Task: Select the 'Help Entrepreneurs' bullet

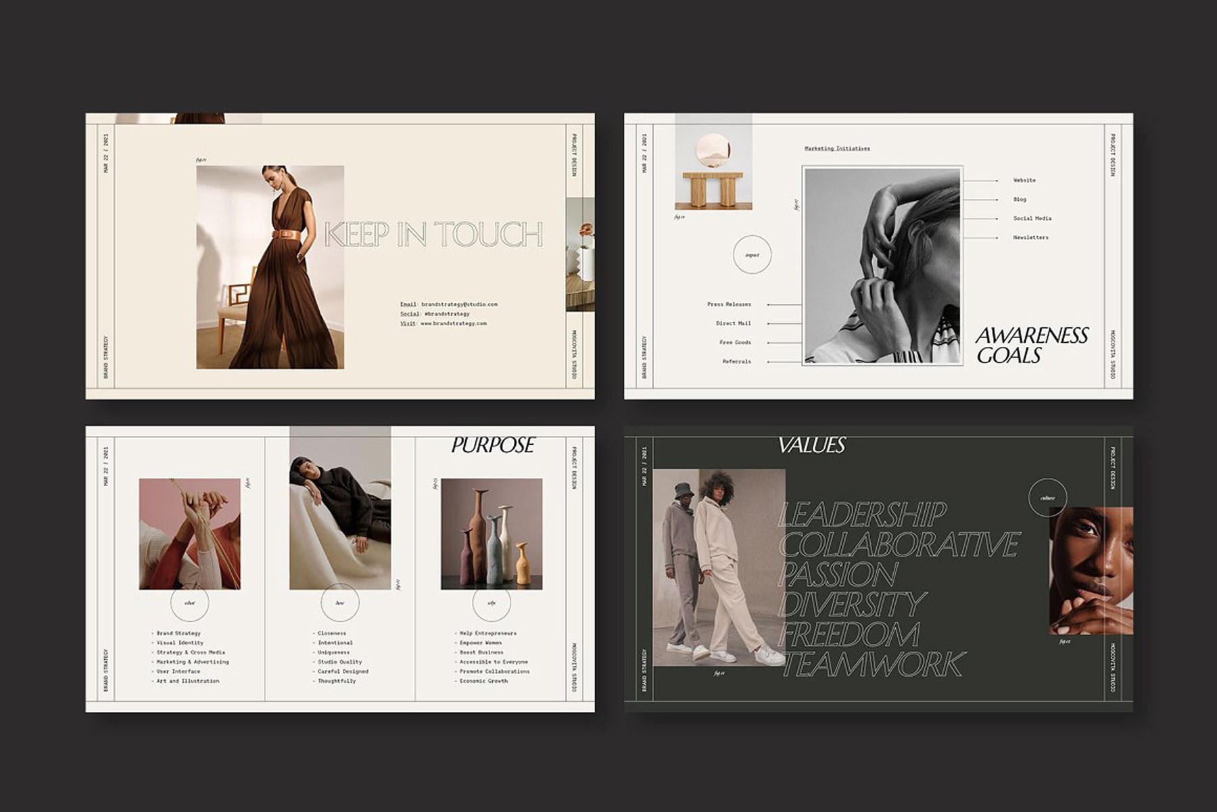Action: pos(485,634)
